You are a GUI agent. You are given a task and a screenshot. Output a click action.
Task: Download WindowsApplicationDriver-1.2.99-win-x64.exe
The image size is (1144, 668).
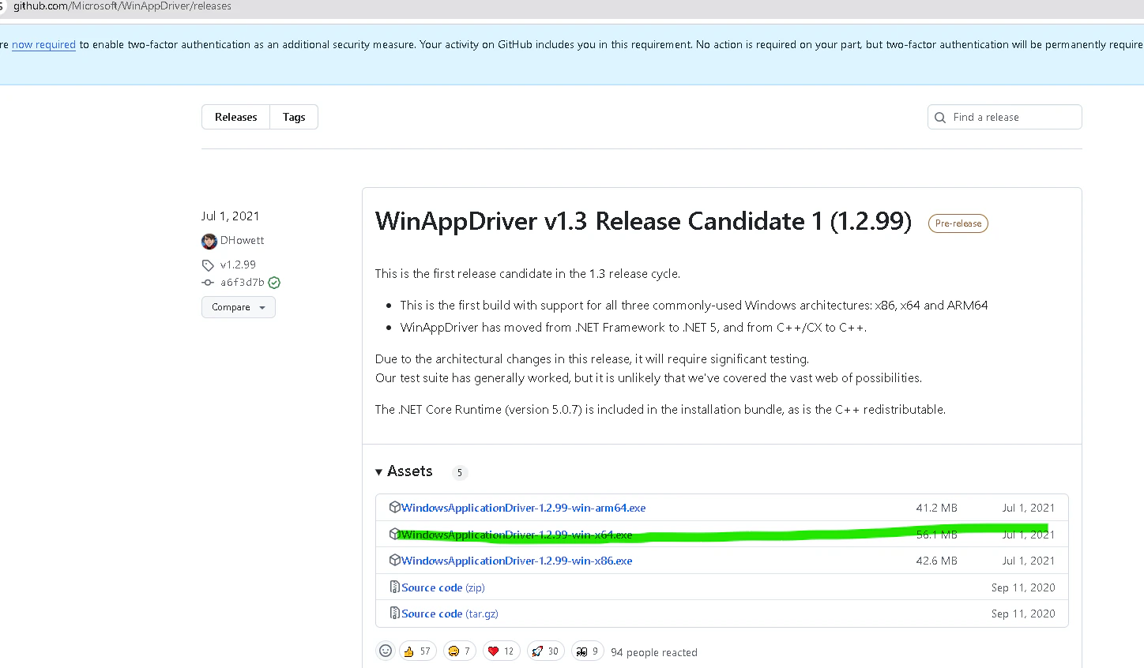[517, 535]
